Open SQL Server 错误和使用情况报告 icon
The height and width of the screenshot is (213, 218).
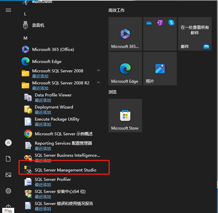pyautogui.click(x=28, y=206)
